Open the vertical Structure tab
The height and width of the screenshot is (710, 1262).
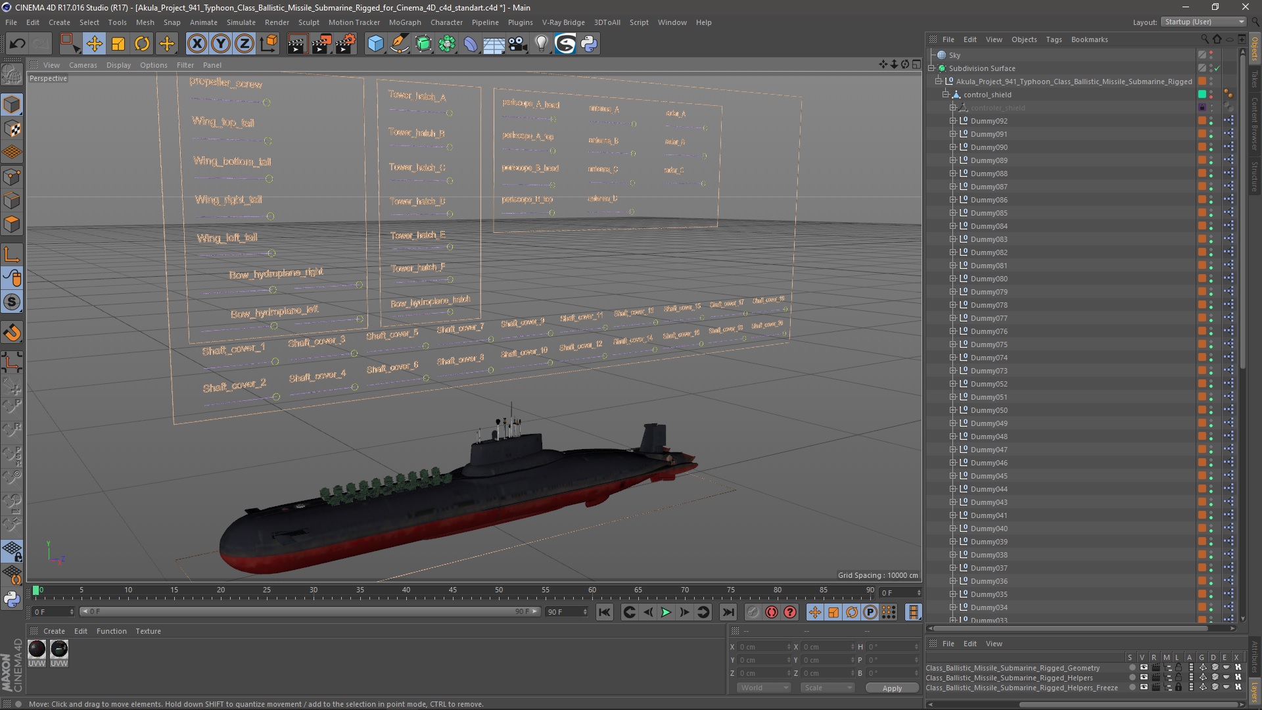click(1254, 176)
